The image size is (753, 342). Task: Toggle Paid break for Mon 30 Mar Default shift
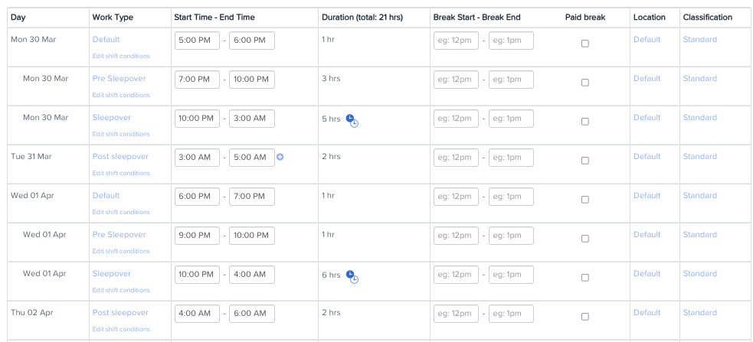585,44
